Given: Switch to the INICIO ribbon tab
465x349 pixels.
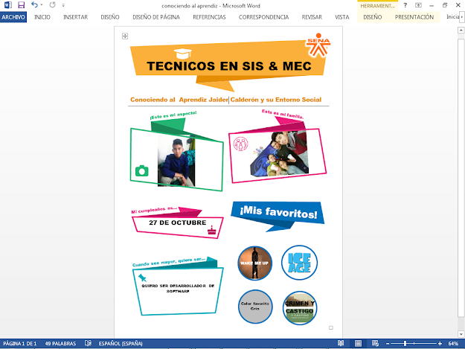Looking at the screenshot, I should (x=42, y=17).
